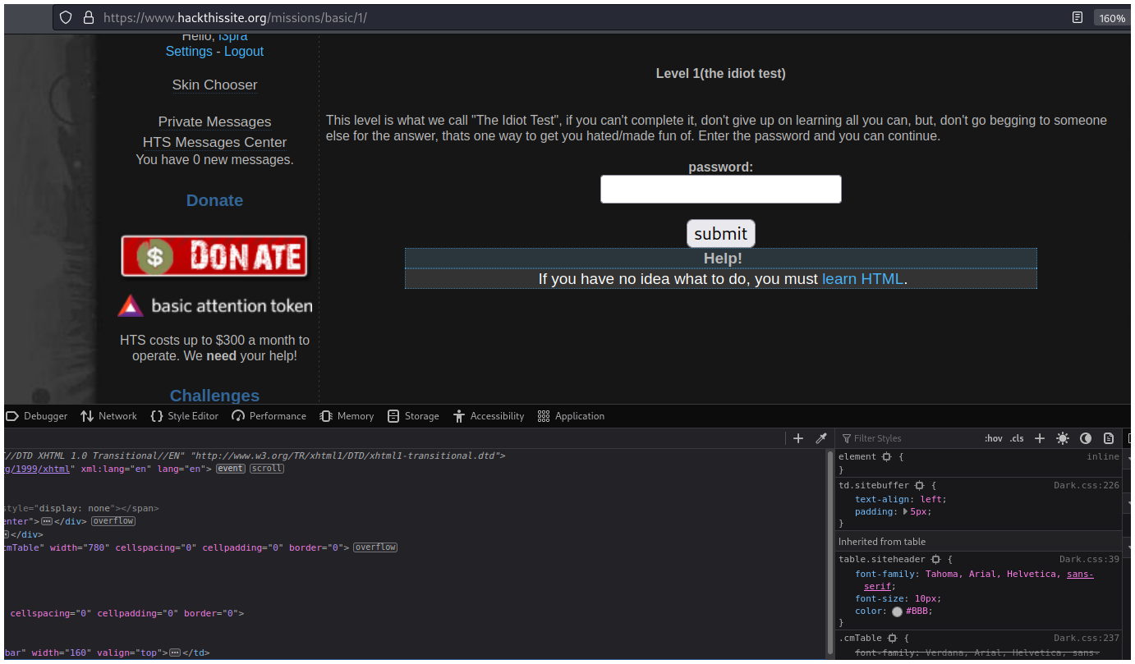Click selector highlighter next to td.sitebuffer

coord(919,486)
